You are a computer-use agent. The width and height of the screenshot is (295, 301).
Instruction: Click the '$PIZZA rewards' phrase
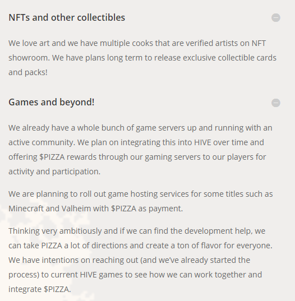(68, 157)
